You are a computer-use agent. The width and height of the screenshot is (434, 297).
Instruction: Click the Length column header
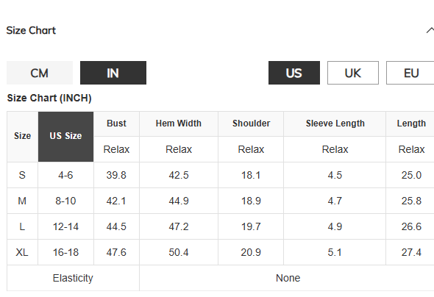pyautogui.click(x=410, y=124)
